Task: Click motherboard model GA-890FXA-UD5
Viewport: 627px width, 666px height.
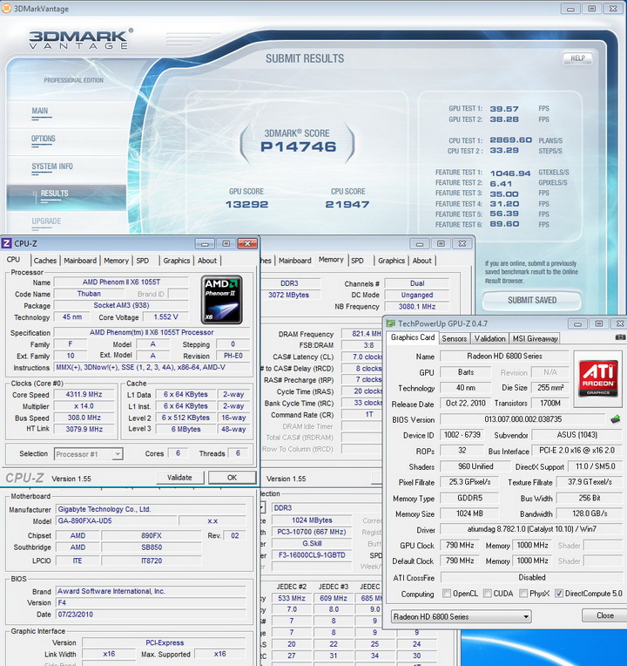Action: pyautogui.click(x=116, y=520)
